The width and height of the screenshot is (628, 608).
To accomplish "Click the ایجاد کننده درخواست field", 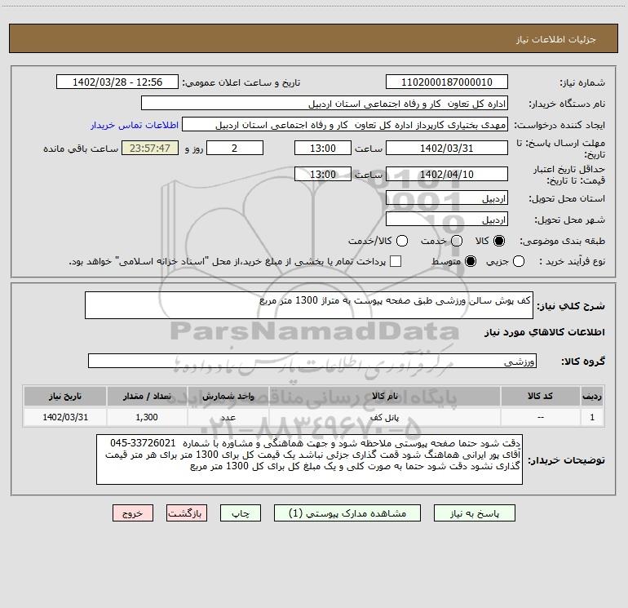I will pos(345,125).
